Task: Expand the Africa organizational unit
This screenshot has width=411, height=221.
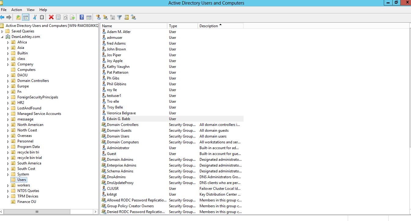Action: click(x=8, y=42)
